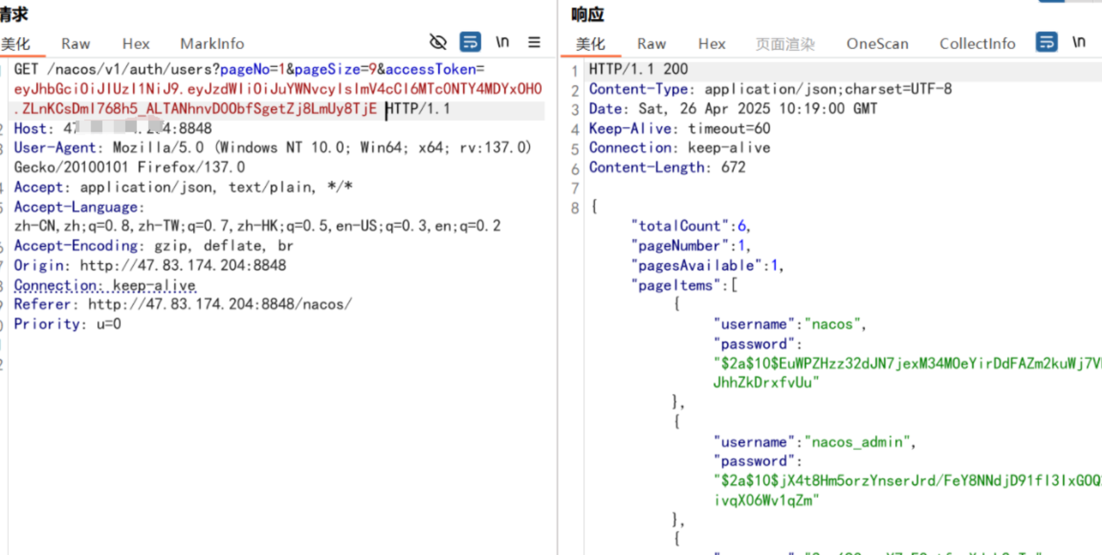Toggle hidden characters eye icon in request panel

tap(438, 42)
